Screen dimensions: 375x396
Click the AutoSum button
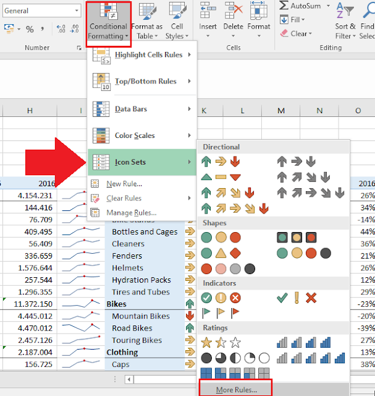(x=300, y=6)
